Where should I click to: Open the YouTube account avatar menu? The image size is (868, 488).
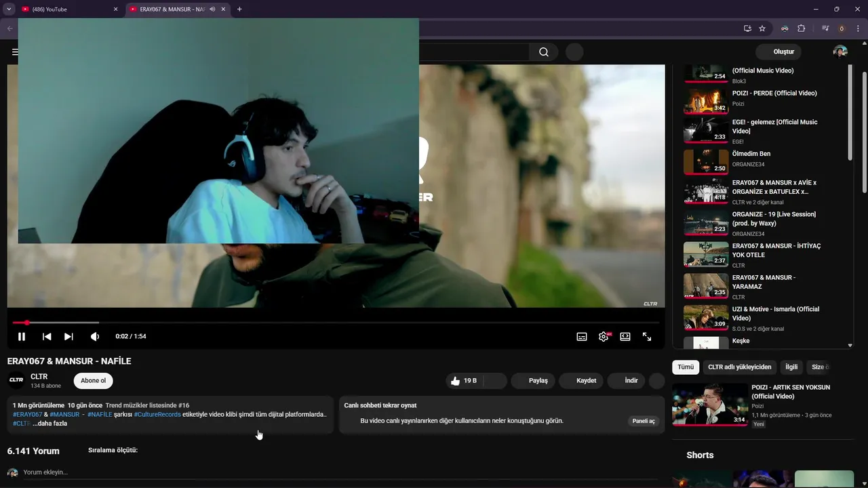840,52
